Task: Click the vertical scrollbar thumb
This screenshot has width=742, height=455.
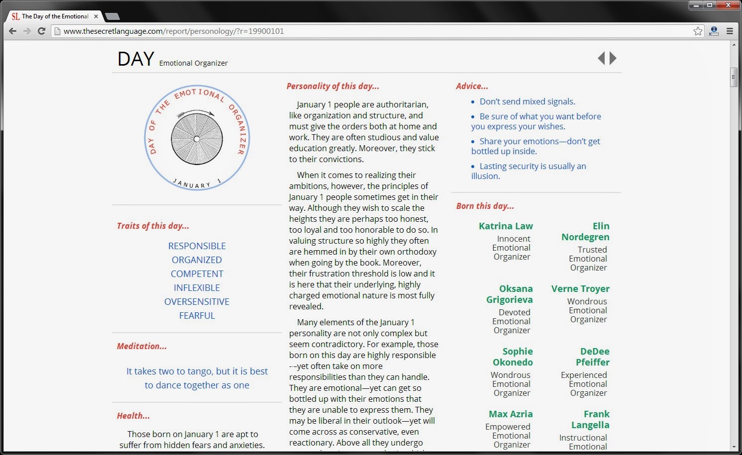Action: tap(734, 77)
